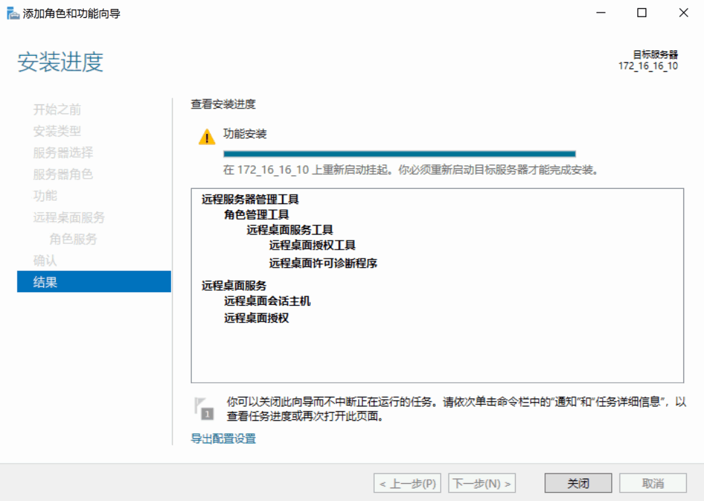Select 远程桌面服务 role heading
Viewport: 704px width, 501px height.
click(234, 285)
